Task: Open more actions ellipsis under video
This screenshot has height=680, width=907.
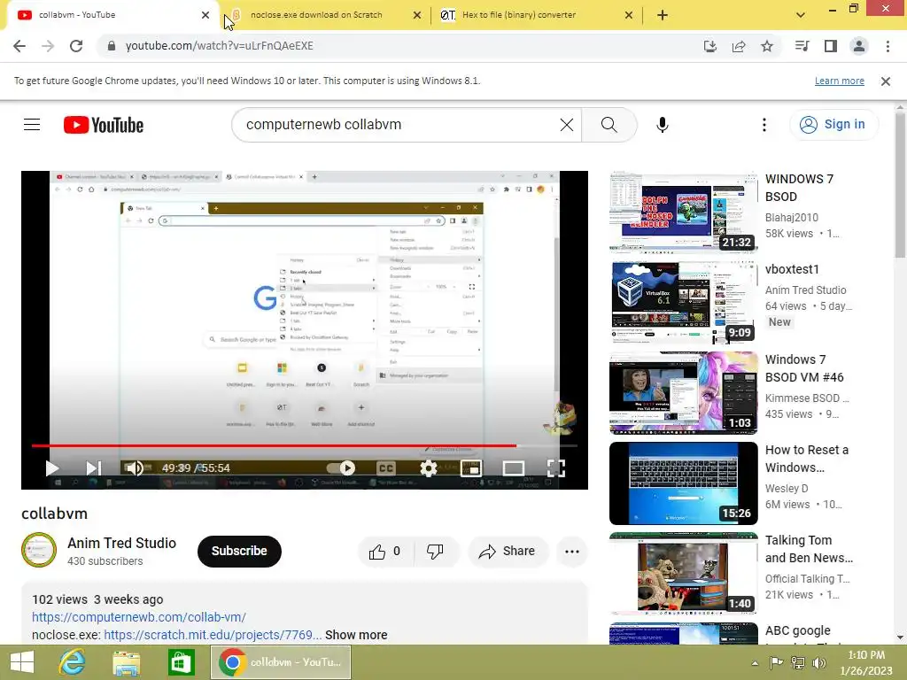Action: (x=572, y=552)
